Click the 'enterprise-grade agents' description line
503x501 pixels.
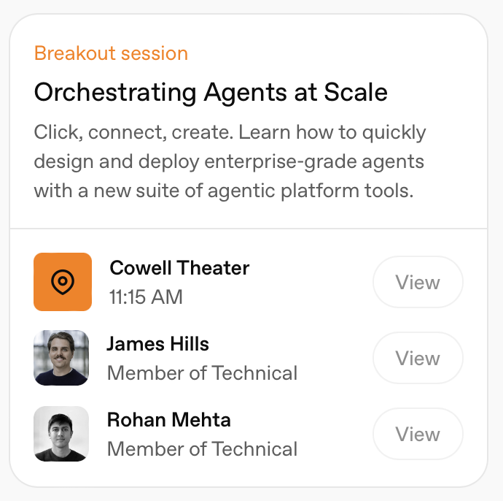click(229, 162)
